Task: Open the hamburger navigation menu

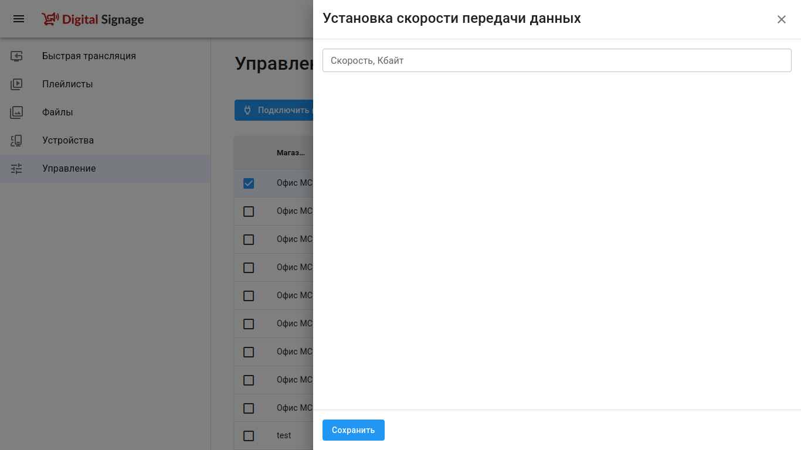Action: (x=19, y=19)
